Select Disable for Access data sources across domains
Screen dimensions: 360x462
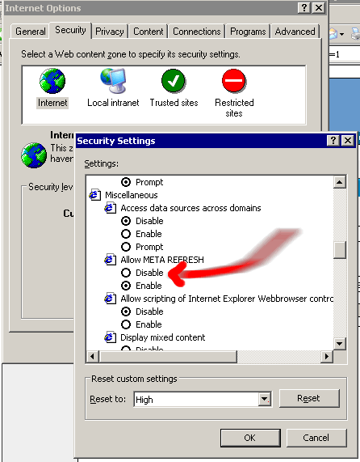coord(126,221)
